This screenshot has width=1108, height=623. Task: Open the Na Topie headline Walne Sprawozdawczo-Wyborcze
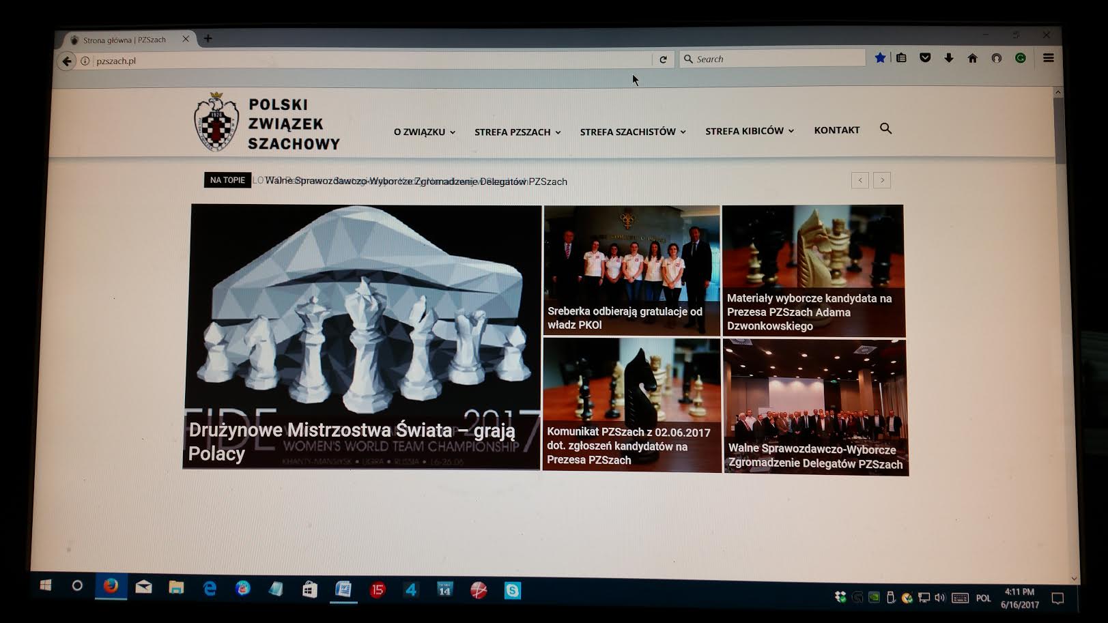coord(416,182)
